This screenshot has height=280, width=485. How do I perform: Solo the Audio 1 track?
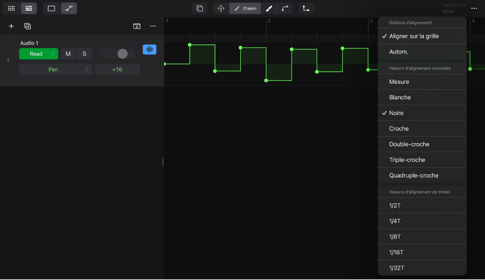tap(84, 54)
